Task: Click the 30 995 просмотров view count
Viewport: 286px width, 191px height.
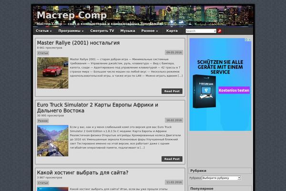Action: [x=51, y=116]
